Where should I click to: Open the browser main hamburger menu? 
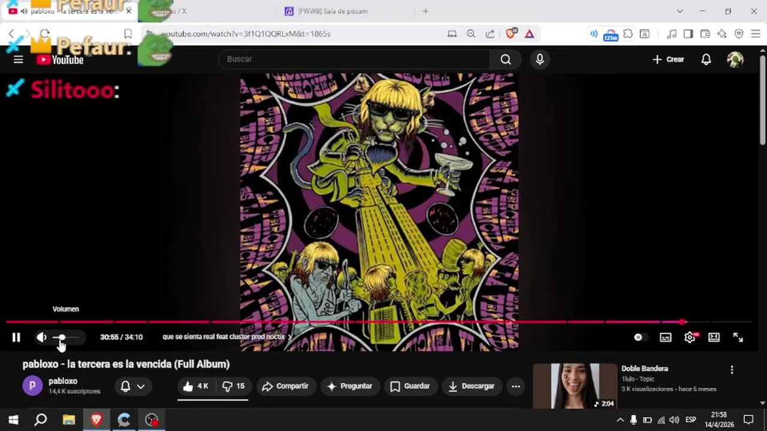coord(756,34)
